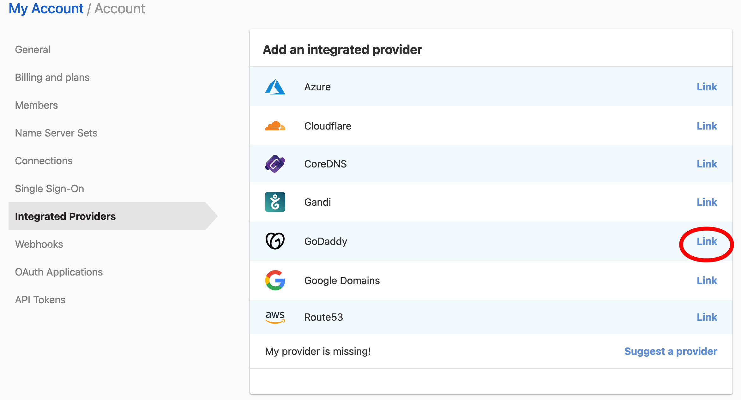The width and height of the screenshot is (741, 400).
Task: Click the GoDaddy logo icon
Action: [x=275, y=241]
